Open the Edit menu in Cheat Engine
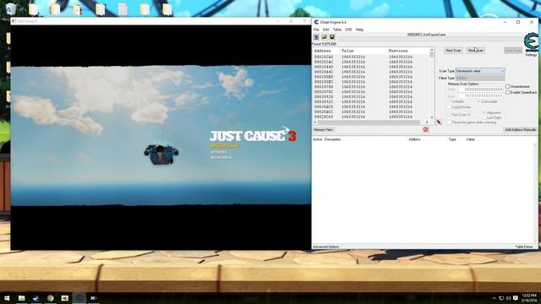 pyautogui.click(x=325, y=30)
